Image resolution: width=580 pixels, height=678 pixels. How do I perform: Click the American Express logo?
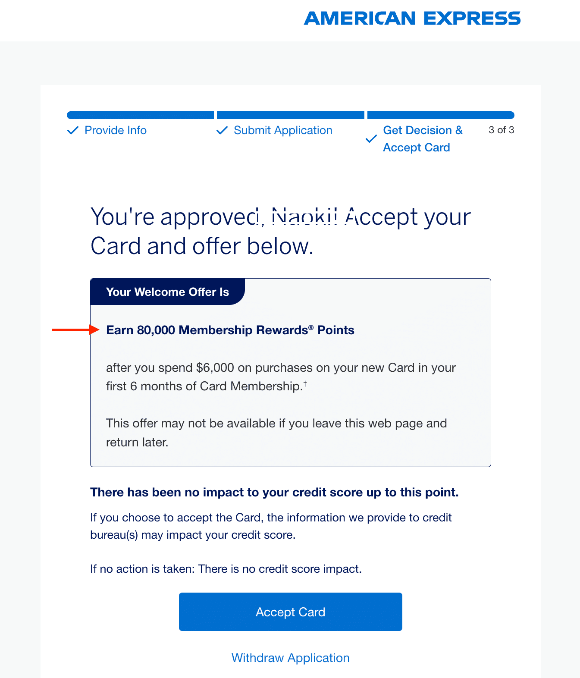pyautogui.click(x=412, y=19)
